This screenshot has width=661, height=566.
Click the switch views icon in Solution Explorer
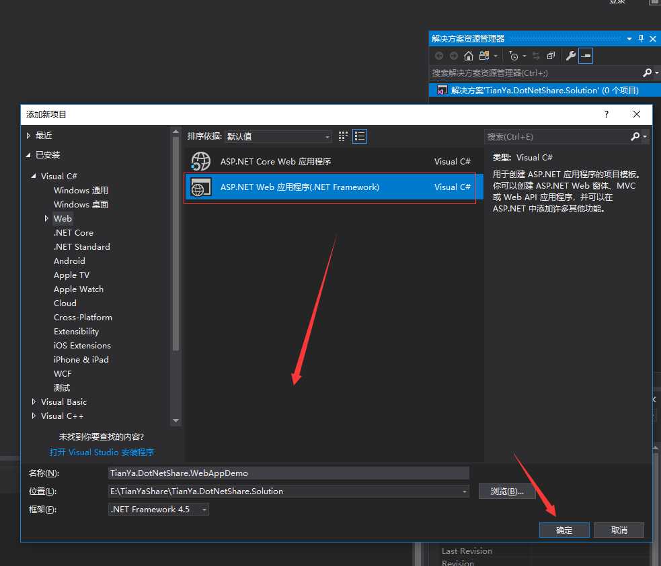484,56
